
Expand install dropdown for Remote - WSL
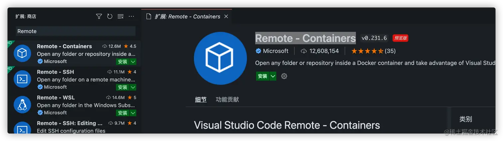coord(133,113)
